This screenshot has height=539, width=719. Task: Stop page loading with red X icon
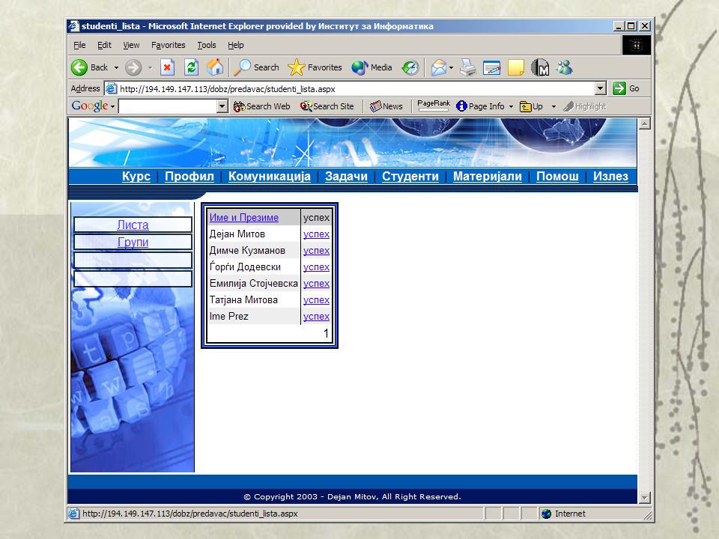(x=167, y=67)
